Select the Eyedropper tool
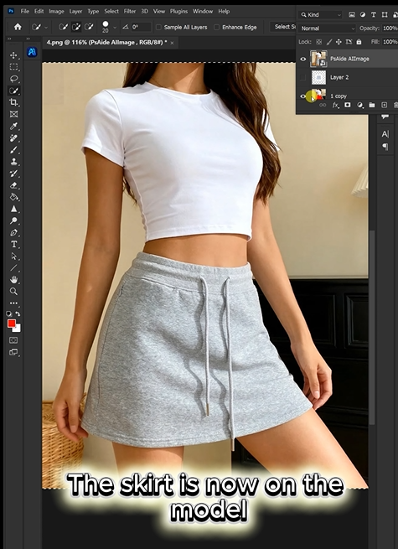The width and height of the screenshot is (398, 549). pyautogui.click(x=13, y=126)
